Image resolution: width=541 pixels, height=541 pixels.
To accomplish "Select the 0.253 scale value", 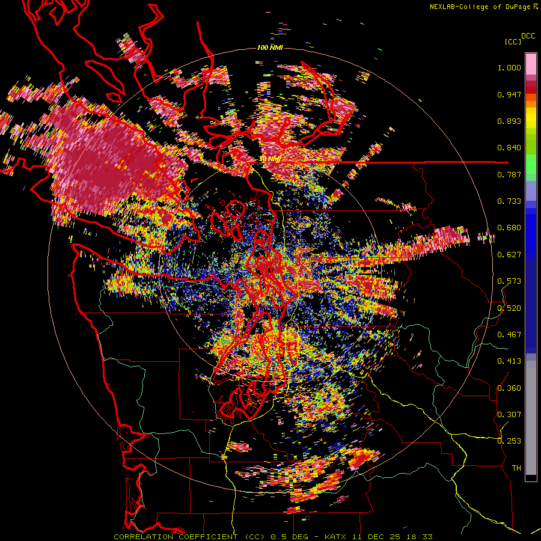I will click(x=509, y=441).
